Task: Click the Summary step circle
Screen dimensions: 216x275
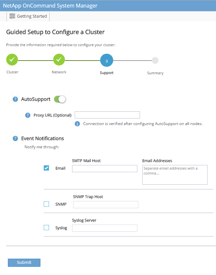Action: pos(155,60)
